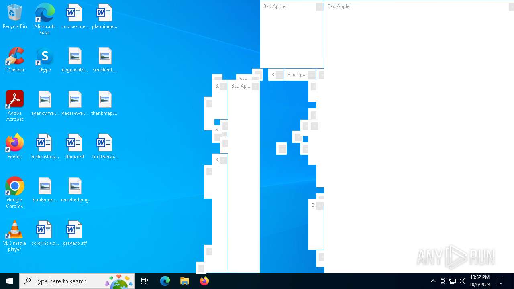Image resolution: width=514 pixels, height=289 pixels.
Task: Select the ballexisting Word document
Action: coord(45,147)
